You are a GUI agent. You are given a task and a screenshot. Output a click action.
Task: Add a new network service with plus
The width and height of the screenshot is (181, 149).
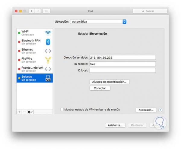(x=19, y=112)
